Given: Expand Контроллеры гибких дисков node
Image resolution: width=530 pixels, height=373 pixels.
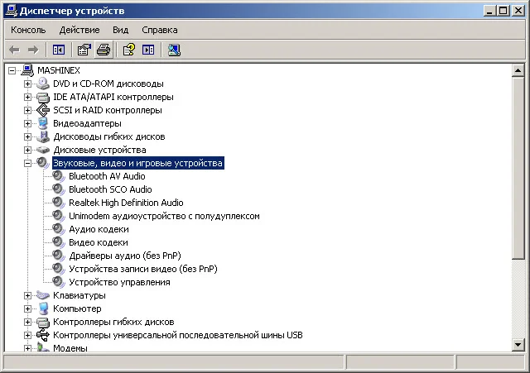Looking at the screenshot, I should [27, 322].
